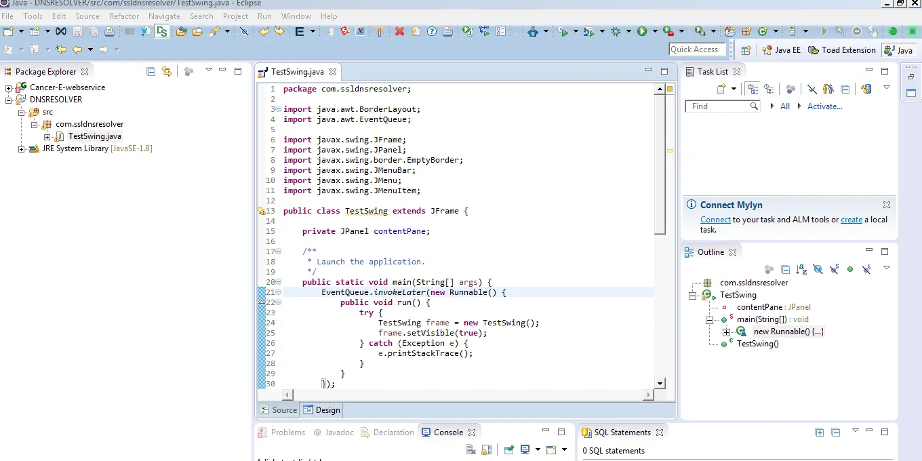Viewport: 922px width, 461px height.
Task: Click the Debug bug icon
Action: coord(616,31)
